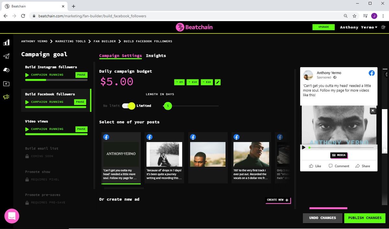The image size is (389, 229).
Task: Click UNDO CHANGES button
Action: tap(323, 218)
